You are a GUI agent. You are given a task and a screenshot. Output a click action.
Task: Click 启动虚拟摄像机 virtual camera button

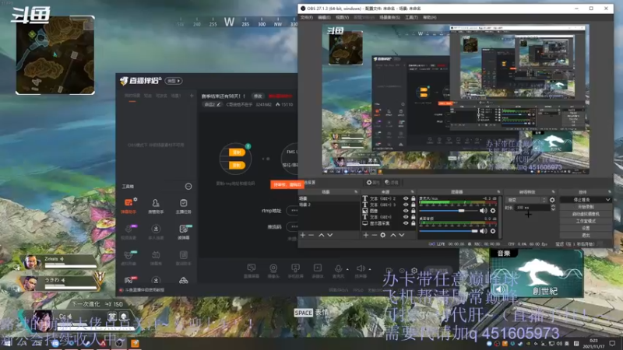[586, 214]
